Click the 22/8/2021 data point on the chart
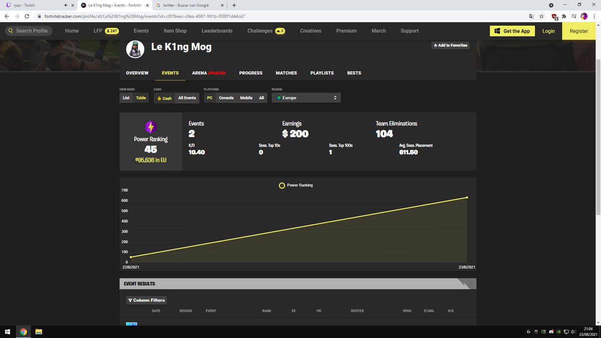 pos(131,257)
